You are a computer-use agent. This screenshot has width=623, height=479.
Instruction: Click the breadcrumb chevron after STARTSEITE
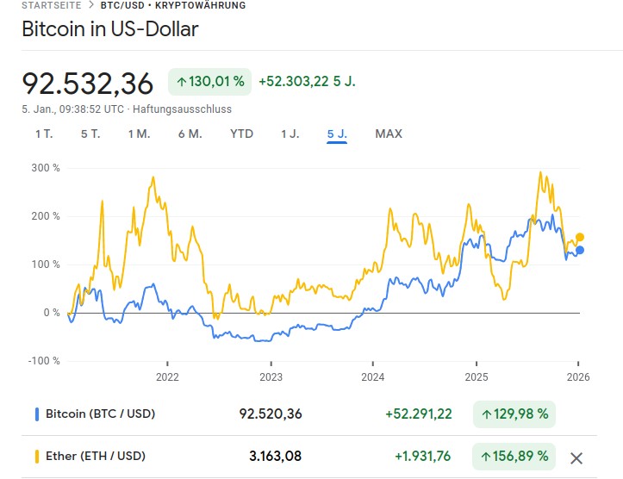click(91, 6)
